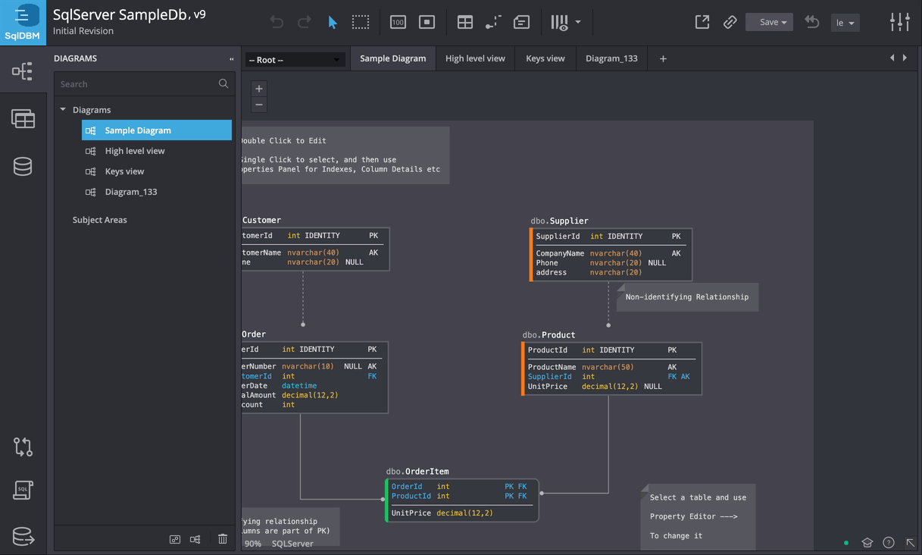Select the Non-identifying Relationship note
Viewport: 922px width, 555px height.
click(x=687, y=297)
